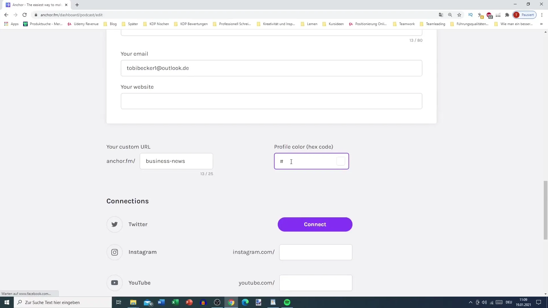Viewport: 548px width, 308px height.
Task: Open the Extensions puzzle icon
Action: pos(507,15)
